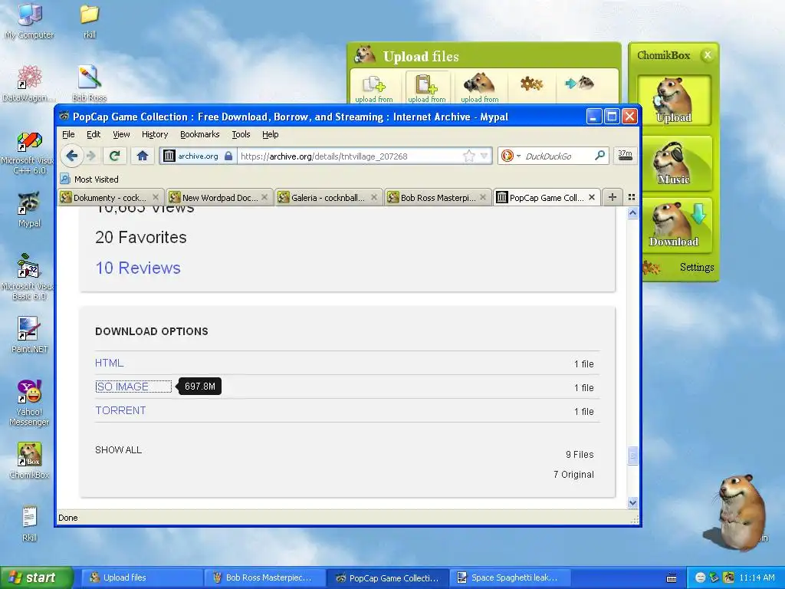
Task: Click in the address bar URL field
Action: (x=350, y=156)
